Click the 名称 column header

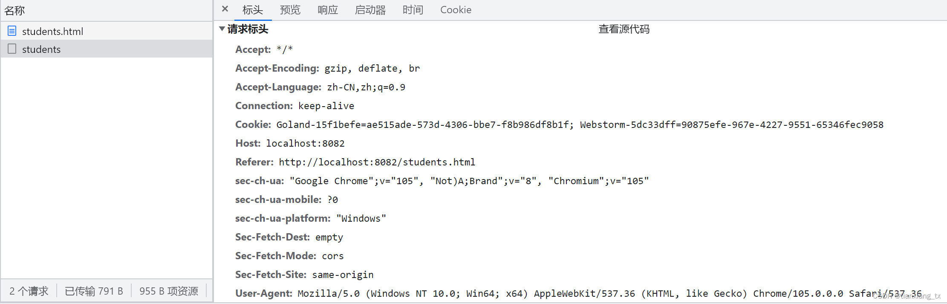(x=14, y=10)
